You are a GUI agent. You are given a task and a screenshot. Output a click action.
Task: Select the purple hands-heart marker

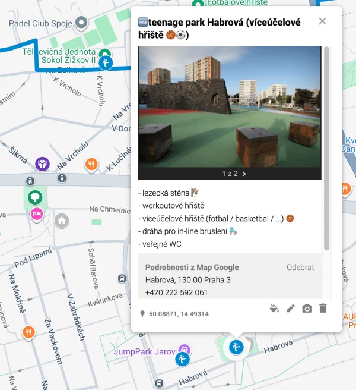42,164
